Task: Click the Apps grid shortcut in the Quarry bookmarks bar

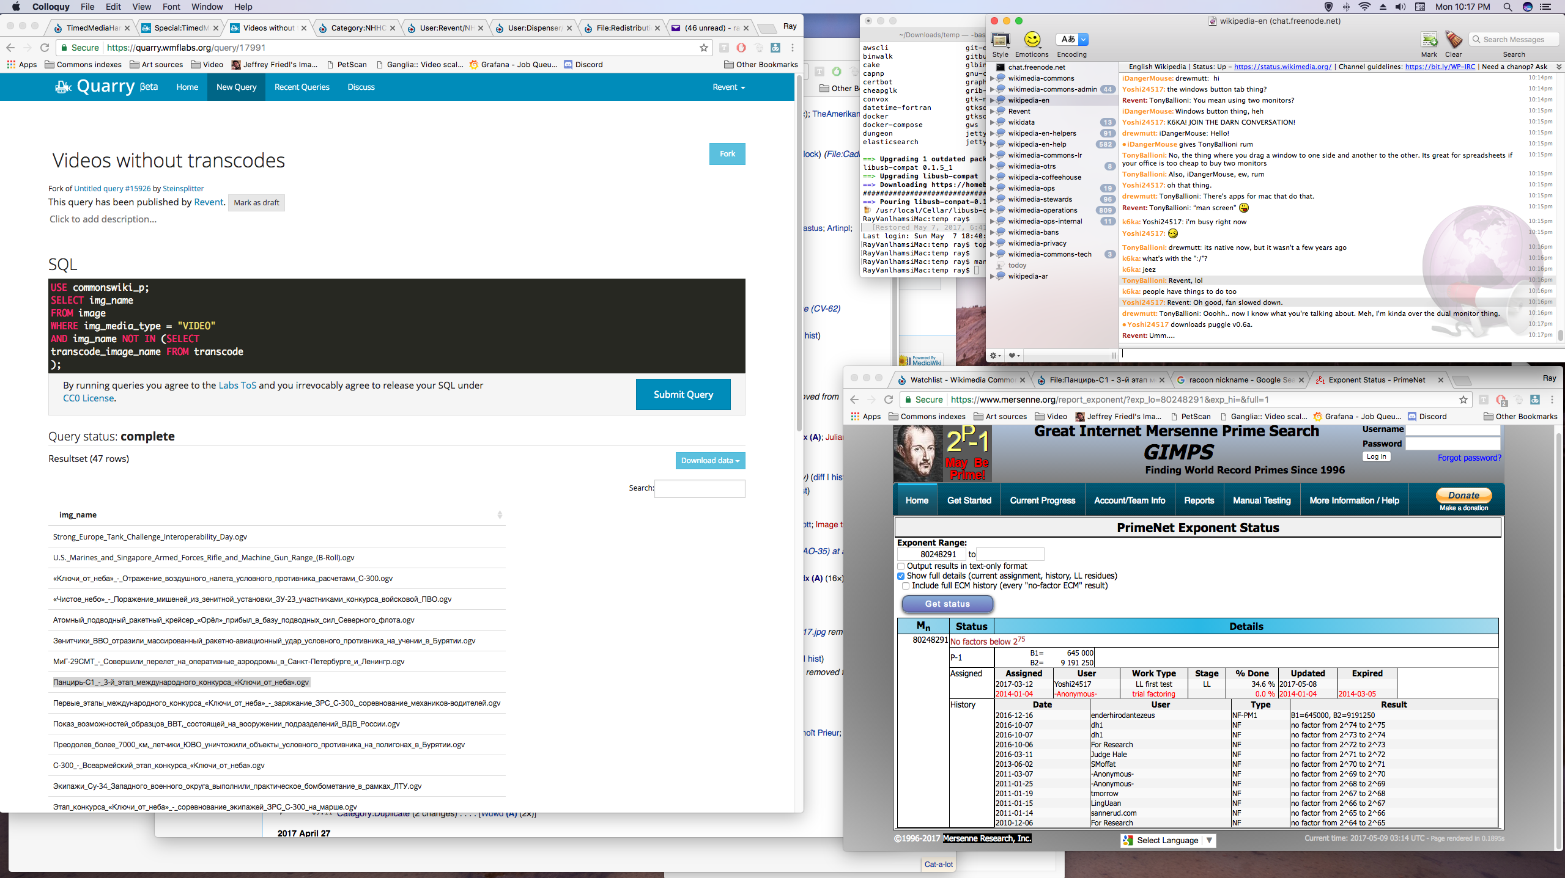Action: point(22,65)
